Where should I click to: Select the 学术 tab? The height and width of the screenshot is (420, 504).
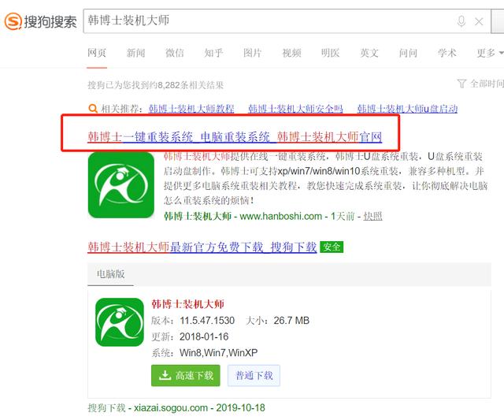(447, 53)
